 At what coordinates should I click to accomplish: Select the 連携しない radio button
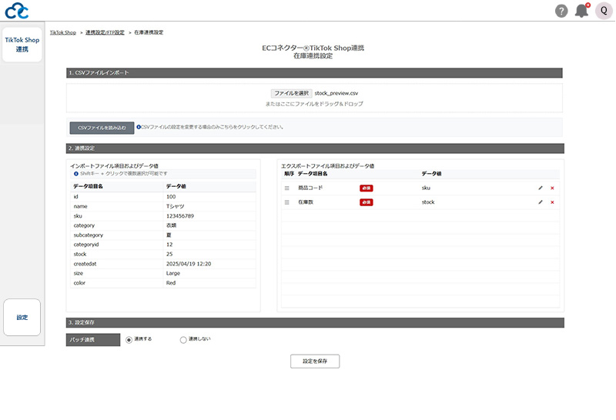(183, 339)
